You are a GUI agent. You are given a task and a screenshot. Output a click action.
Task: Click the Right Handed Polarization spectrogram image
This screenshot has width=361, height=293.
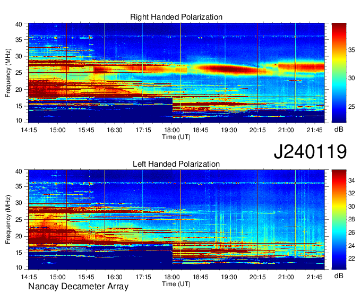pos(176,73)
